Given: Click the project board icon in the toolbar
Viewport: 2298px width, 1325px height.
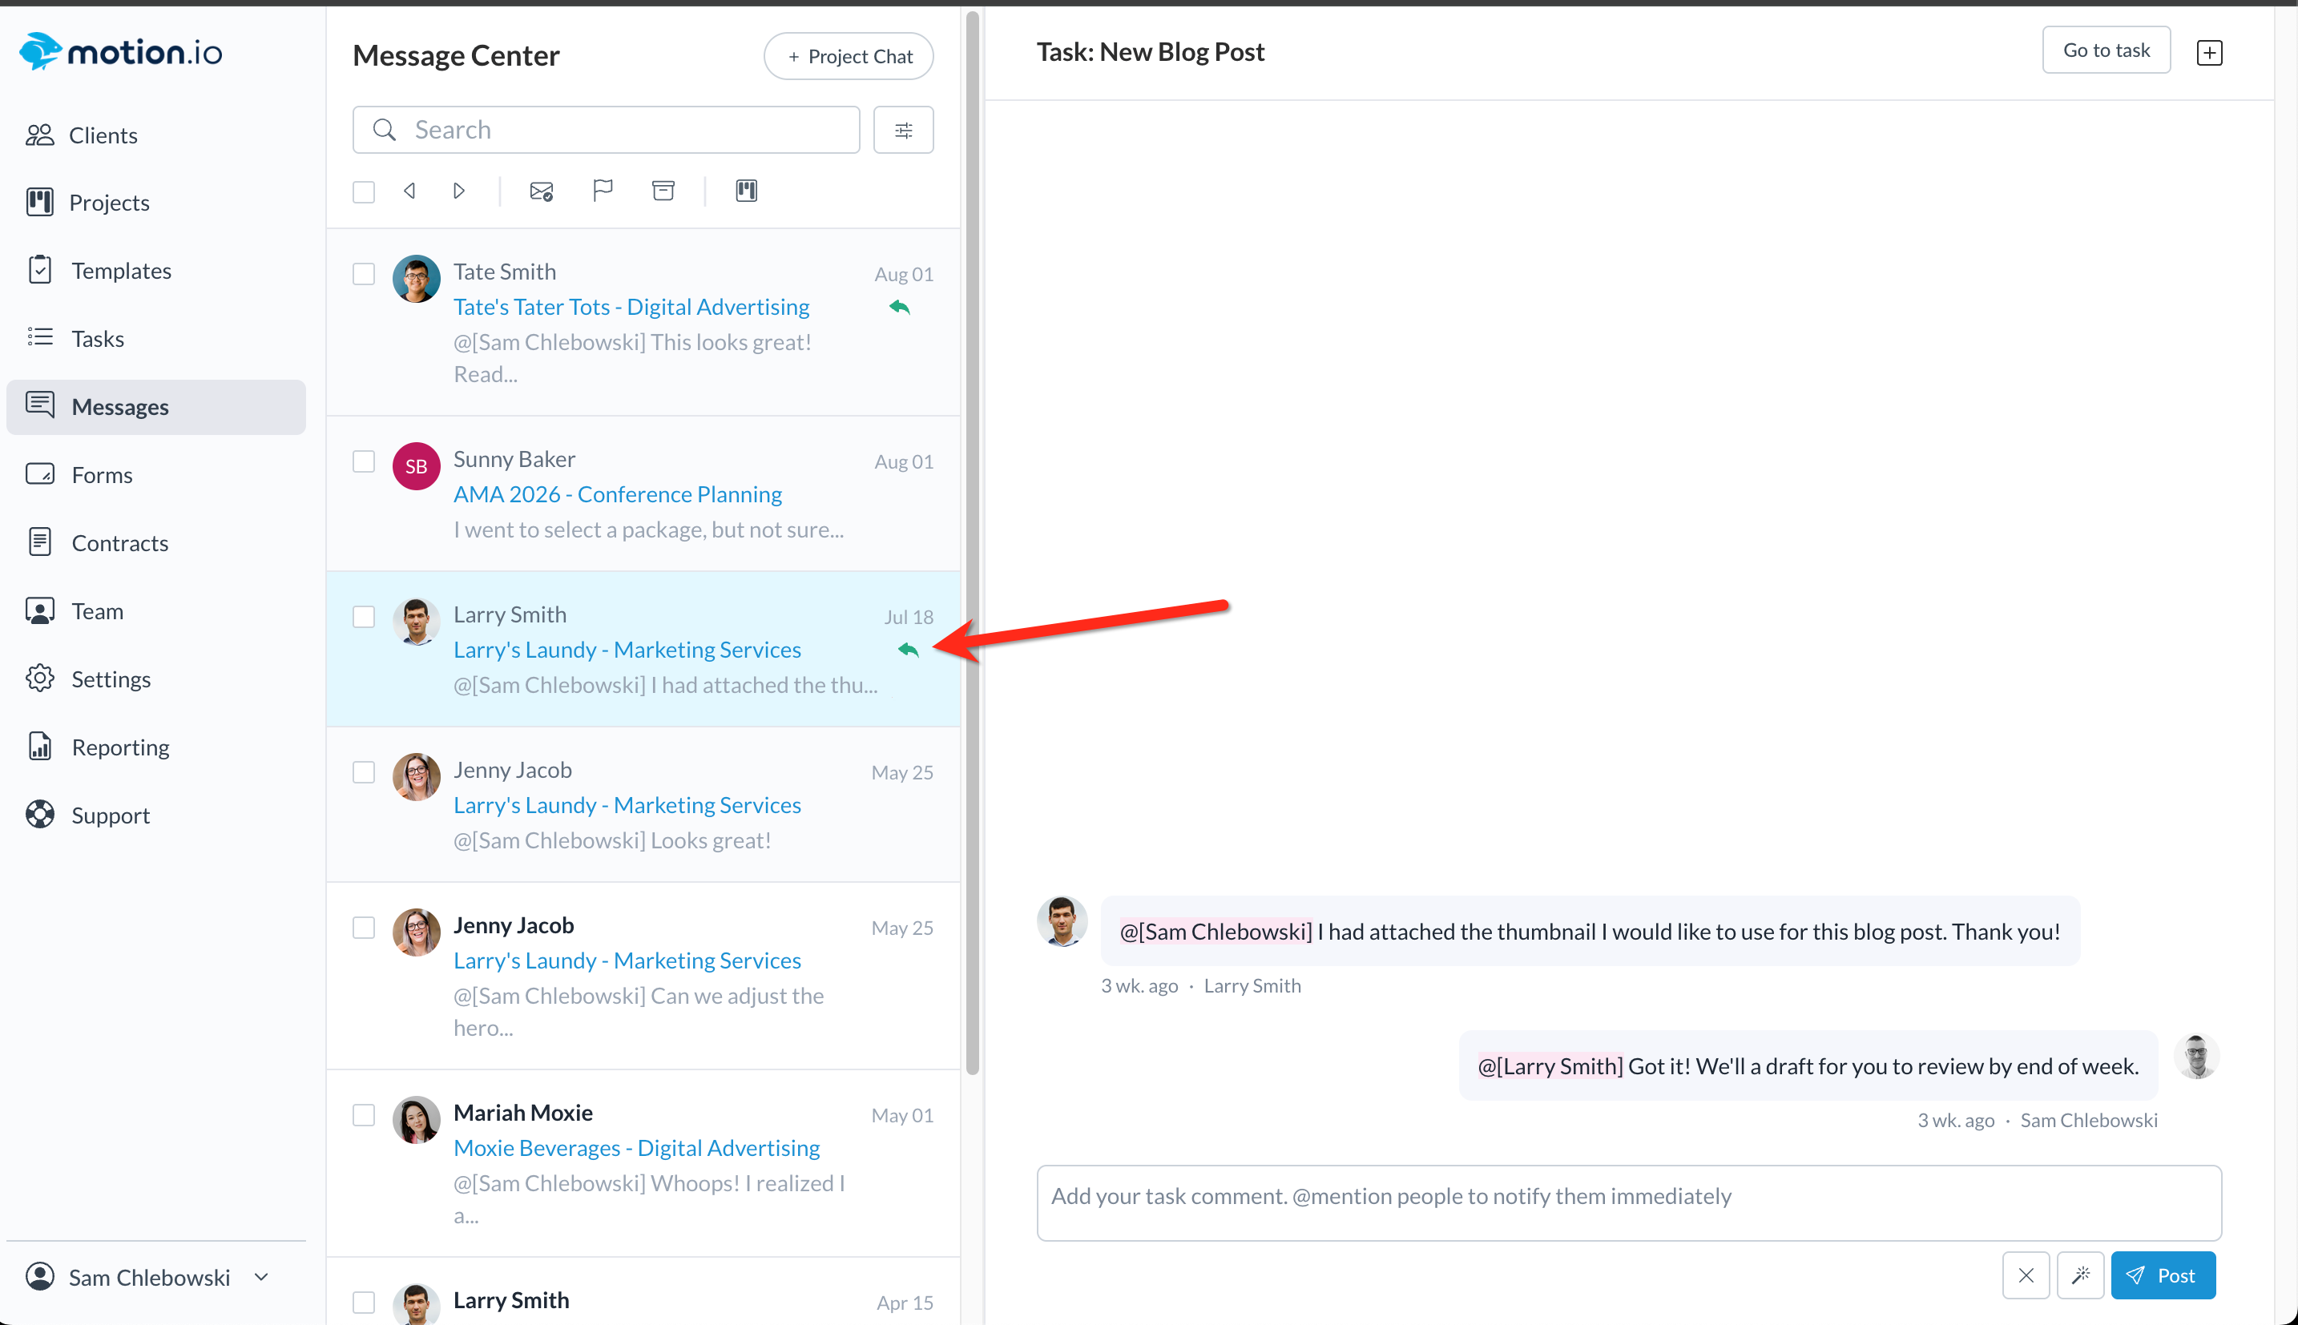Looking at the screenshot, I should pyautogui.click(x=746, y=191).
